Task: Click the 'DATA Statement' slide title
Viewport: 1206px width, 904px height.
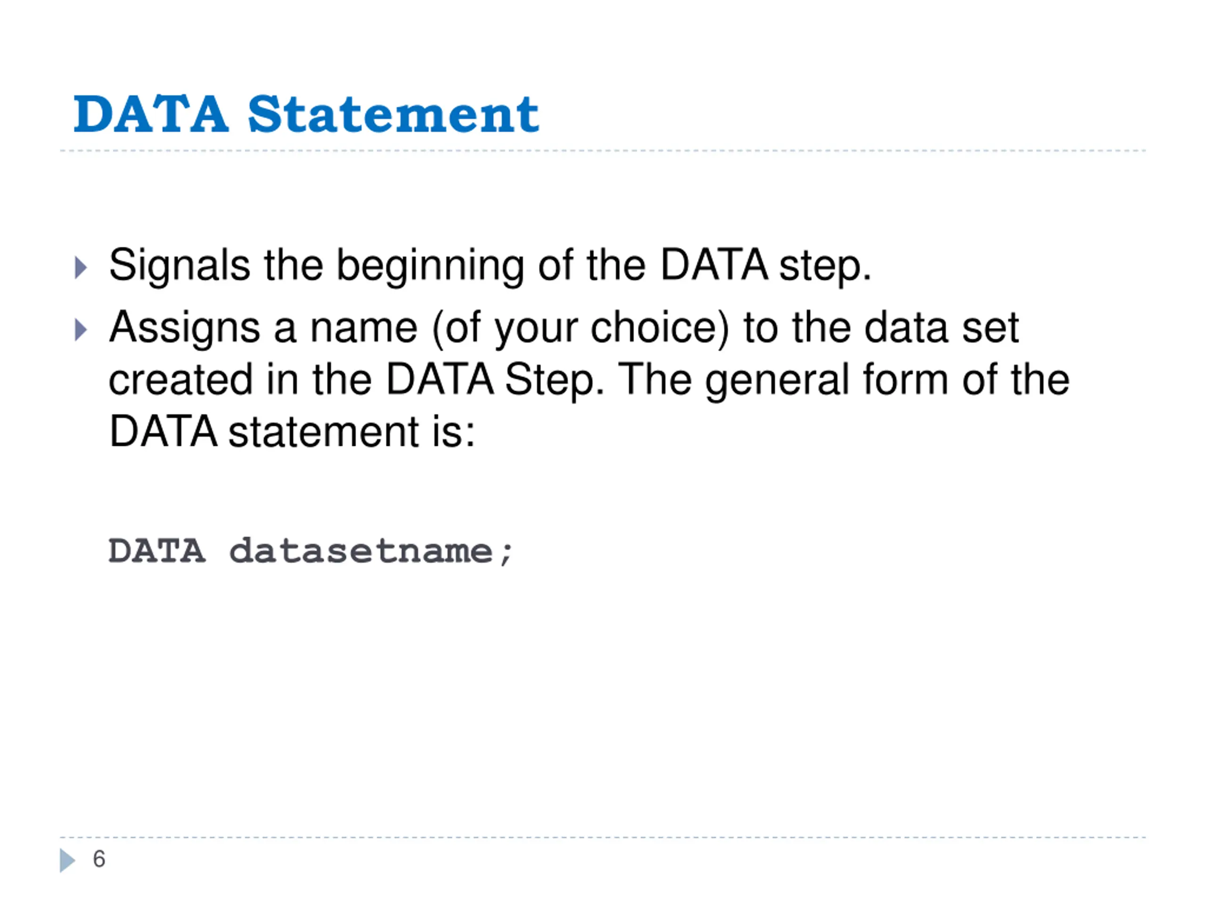Action: click(x=306, y=114)
